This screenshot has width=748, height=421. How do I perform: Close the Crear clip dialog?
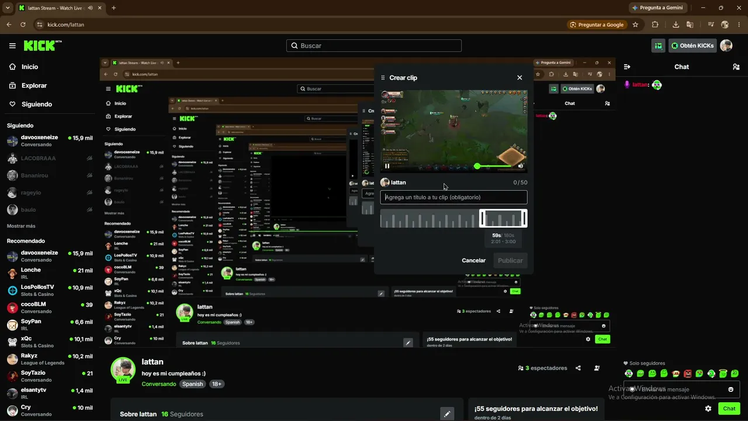tap(520, 78)
